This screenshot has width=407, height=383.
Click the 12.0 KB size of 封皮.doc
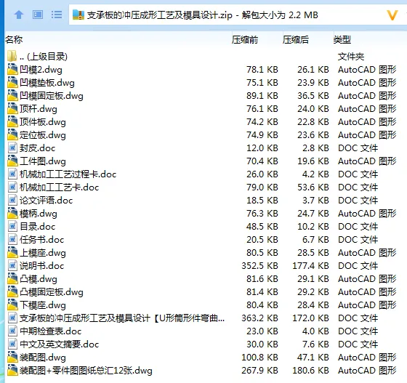(x=262, y=148)
